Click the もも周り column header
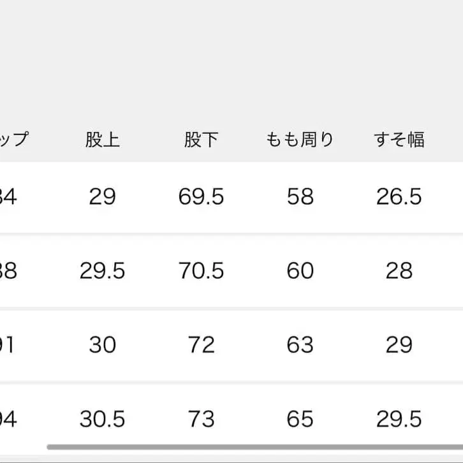Viewport: 463px width, 463px height. tap(300, 140)
